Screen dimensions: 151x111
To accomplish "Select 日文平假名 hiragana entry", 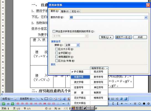I will (x=80, y=98).
